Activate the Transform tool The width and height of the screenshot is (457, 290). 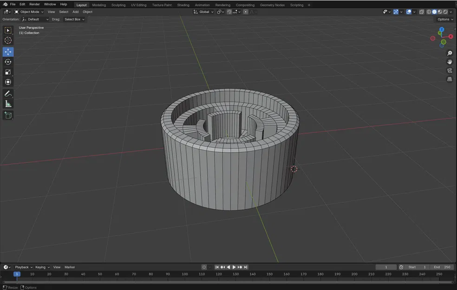tap(8, 82)
